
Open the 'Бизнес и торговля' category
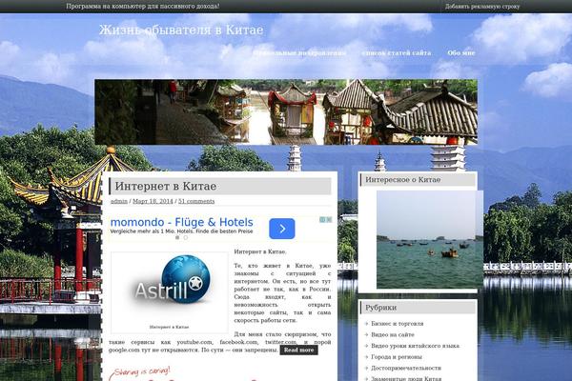pyautogui.click(x=398, y=324)
